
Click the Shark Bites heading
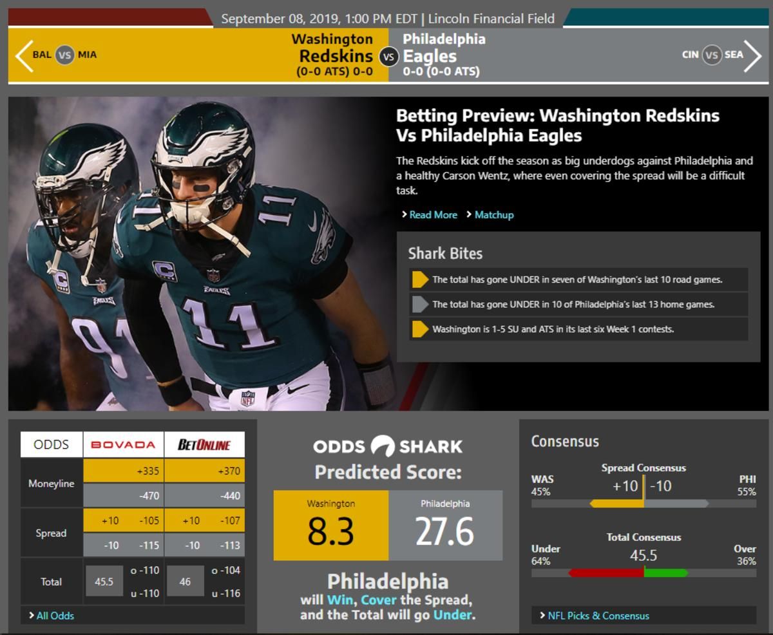click(x=445, y=253)
